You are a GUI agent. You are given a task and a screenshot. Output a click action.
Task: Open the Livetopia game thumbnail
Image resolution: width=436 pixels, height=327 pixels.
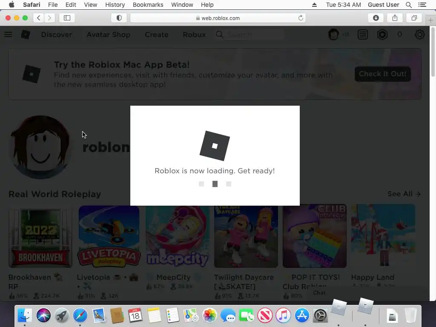tap(109, 237)
